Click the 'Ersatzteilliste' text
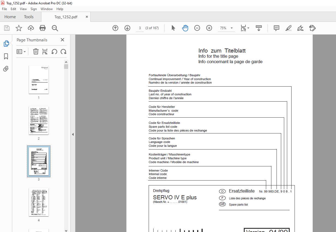 (x=242, y=191)
